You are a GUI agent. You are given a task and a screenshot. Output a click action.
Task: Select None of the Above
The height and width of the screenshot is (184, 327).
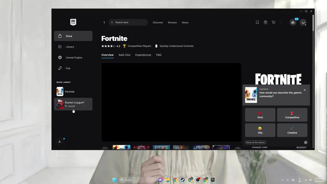coord(255,142)
